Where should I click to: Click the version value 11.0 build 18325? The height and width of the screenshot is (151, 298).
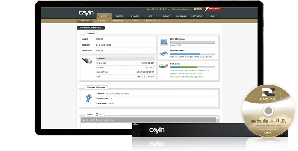click(x=104, y=45)
